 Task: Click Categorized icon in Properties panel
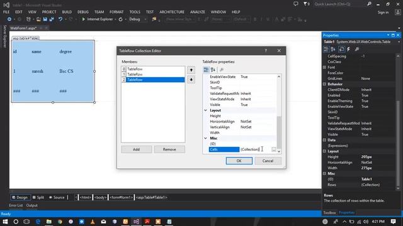click(x=326, y=49)
